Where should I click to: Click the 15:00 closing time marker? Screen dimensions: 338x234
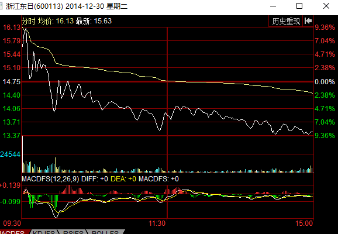[304, 223]
